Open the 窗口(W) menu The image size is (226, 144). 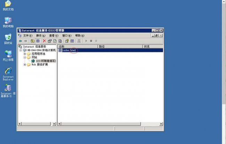click(x=67, y=35)
